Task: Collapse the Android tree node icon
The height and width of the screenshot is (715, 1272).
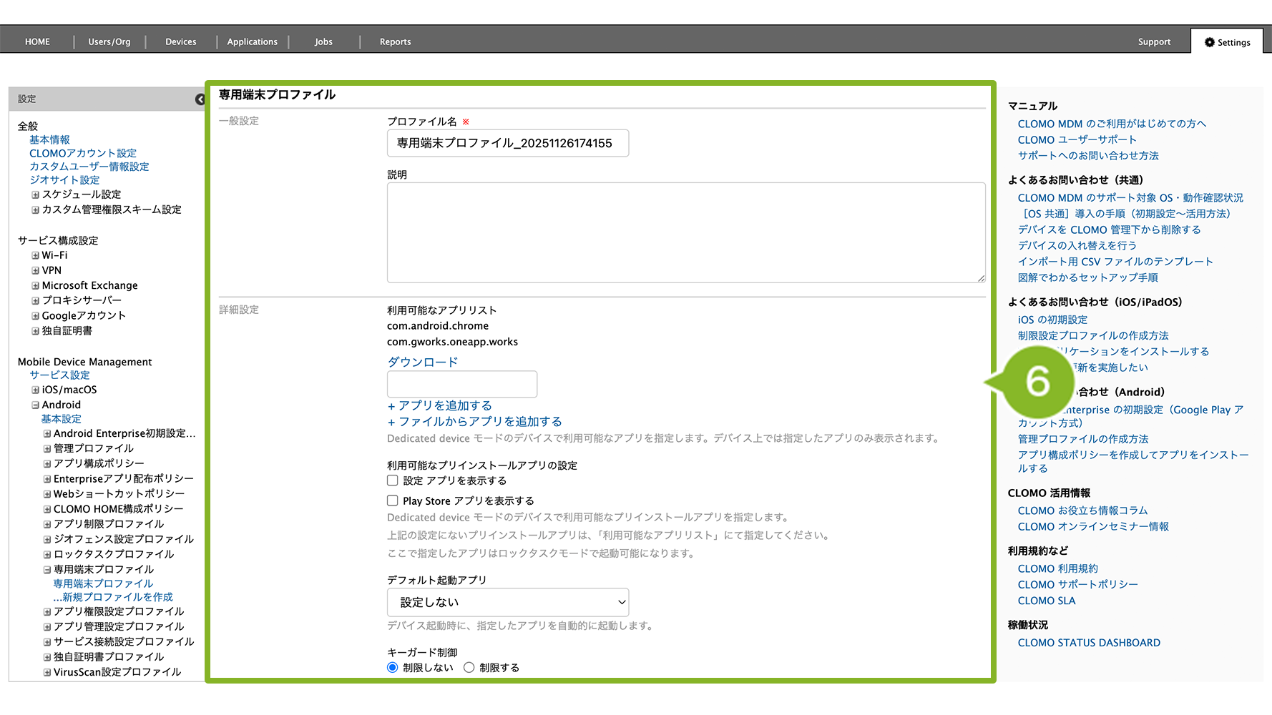Action: click(35, 405)
